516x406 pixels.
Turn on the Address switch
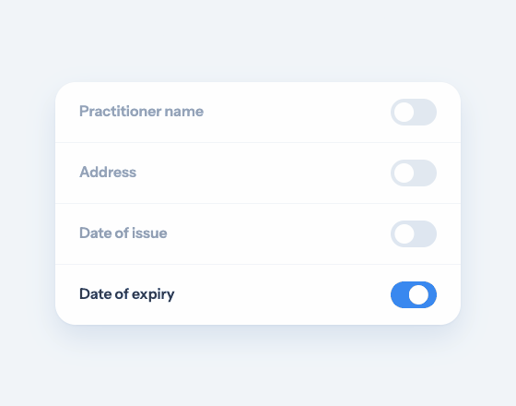tap(414, 173)
